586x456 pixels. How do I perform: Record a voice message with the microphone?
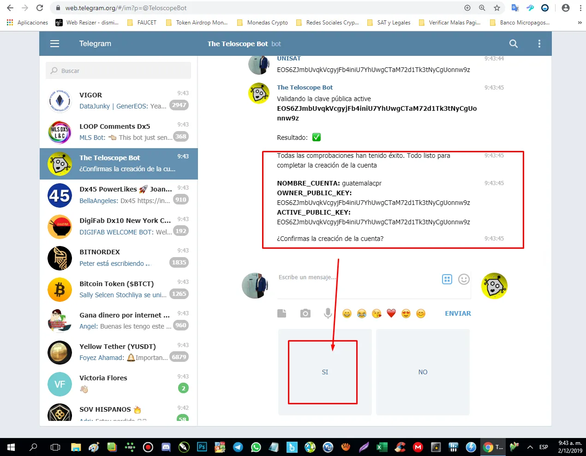pyautogui.click(x=328, y=313)
